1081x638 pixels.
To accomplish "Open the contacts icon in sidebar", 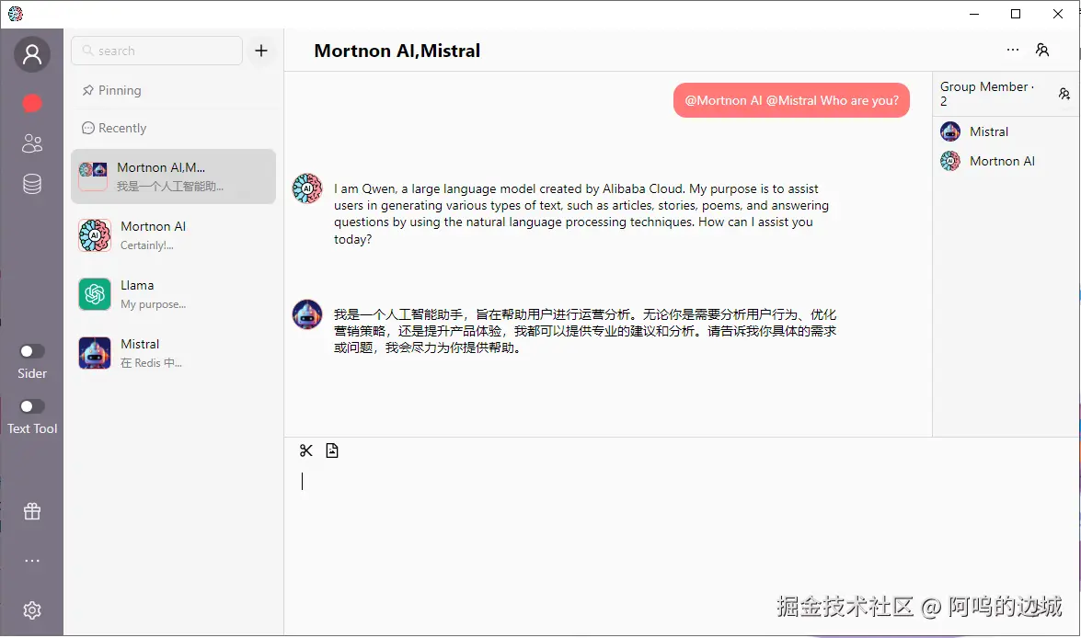I will [32, 143].
